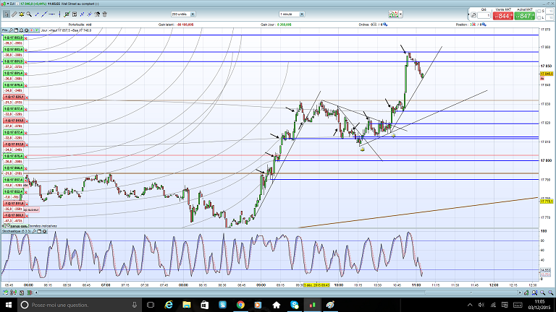This screenshot has height=312, width=556.
Task: Show order details next to Ordres
Action: tap(385, 25)
